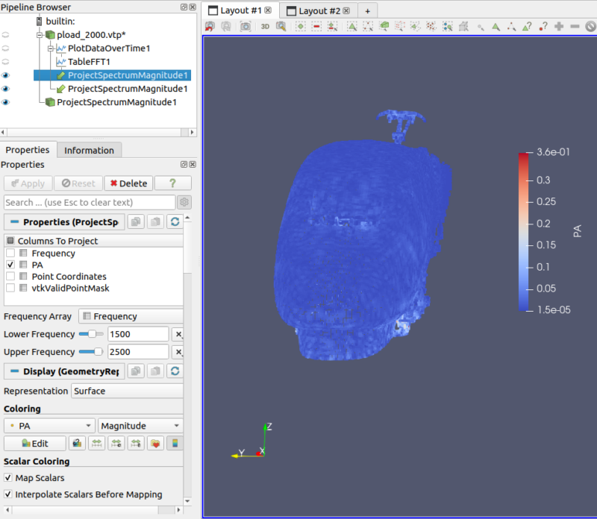The width and height of the screenshot is (597, 519).
Task: Open the Magnitude component dropdown
Action: click(139, 425)
